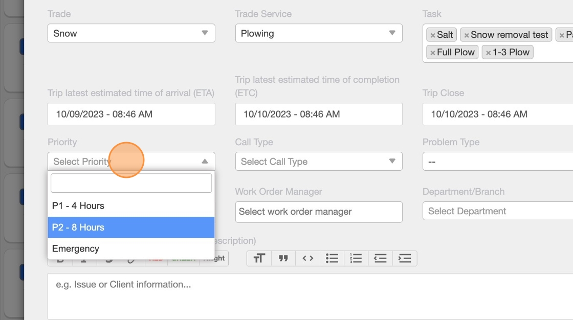This screenshot has width=573, height=320.
Task: Open the Trade dropdown showing Snow
Action: click(x=131, y=33)
